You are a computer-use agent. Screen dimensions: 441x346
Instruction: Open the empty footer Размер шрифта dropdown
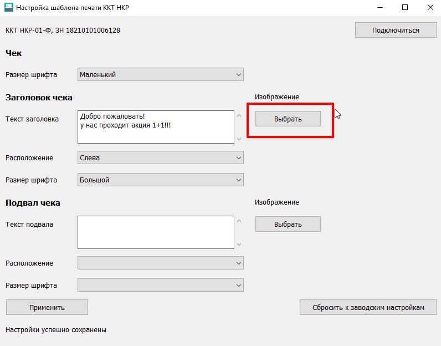(x=161, y=285)
